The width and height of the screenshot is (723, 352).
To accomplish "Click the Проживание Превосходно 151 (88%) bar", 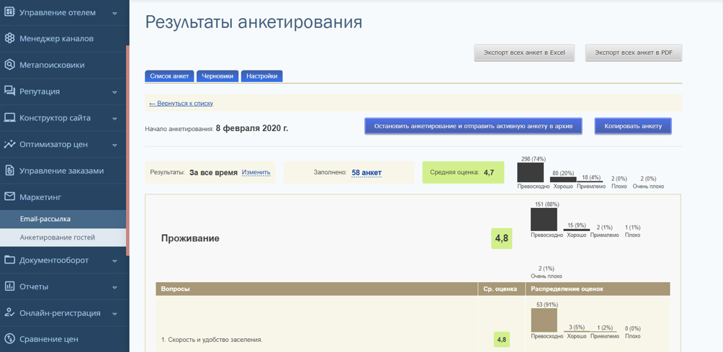I will [x=544, y=220].
